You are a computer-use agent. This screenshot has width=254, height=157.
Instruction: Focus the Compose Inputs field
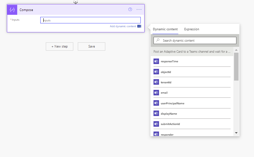click(91, 20)
